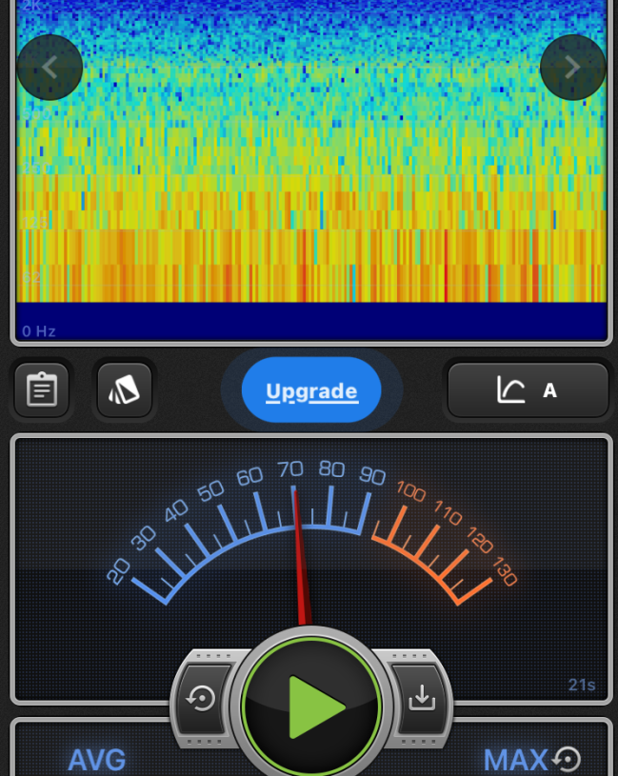Click the 70 mark on the decibel gauge
The image size is (618, 776).
pyautogui.click(x=289, y=469)
